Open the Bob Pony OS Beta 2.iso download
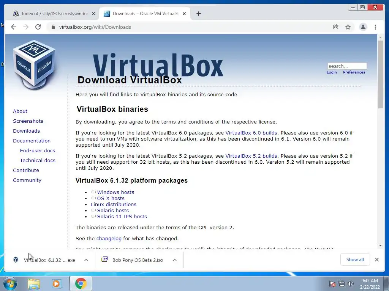The height and width of the screenshot is (291, 389). pos(138,260)
